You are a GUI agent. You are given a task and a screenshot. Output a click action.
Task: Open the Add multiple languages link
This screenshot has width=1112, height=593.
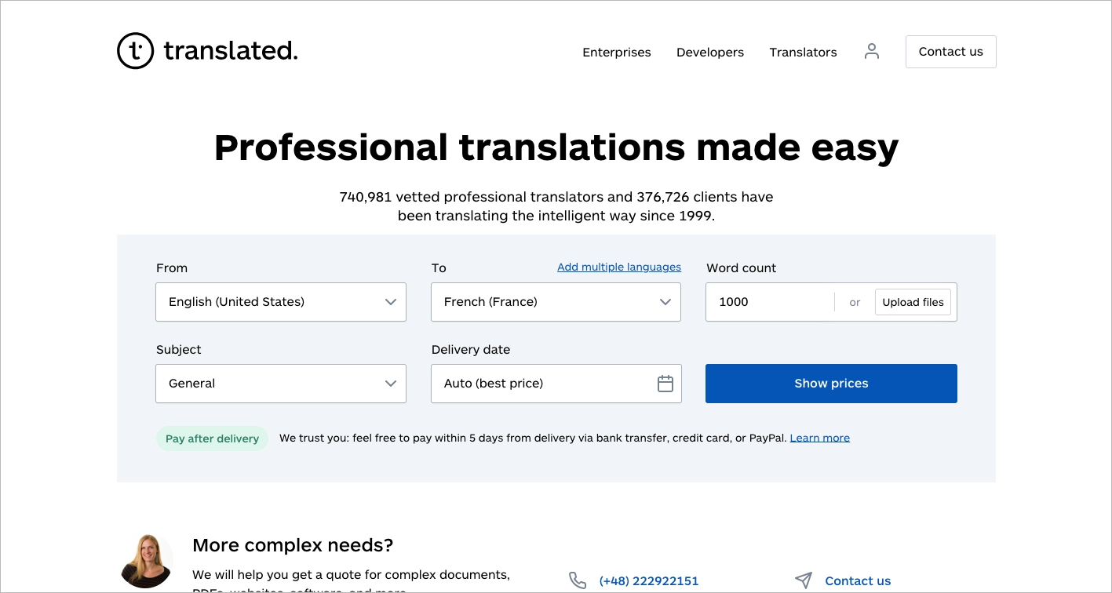618,267
